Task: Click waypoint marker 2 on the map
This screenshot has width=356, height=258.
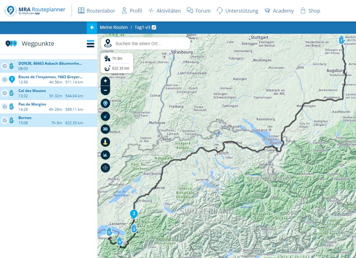Action: [134, 214]
